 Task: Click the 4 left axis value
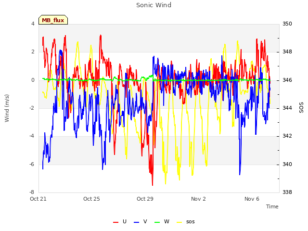(33, 24)
